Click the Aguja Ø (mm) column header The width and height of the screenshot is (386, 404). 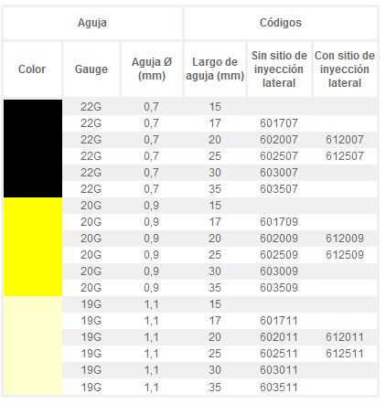[x=152, y=69]
